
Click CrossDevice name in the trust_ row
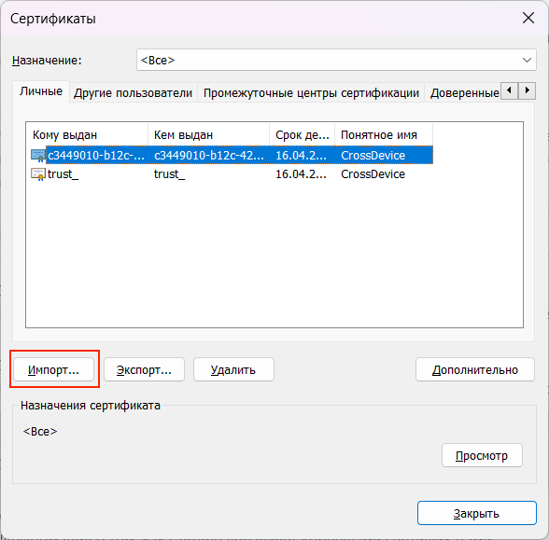[x=373, y=174]
